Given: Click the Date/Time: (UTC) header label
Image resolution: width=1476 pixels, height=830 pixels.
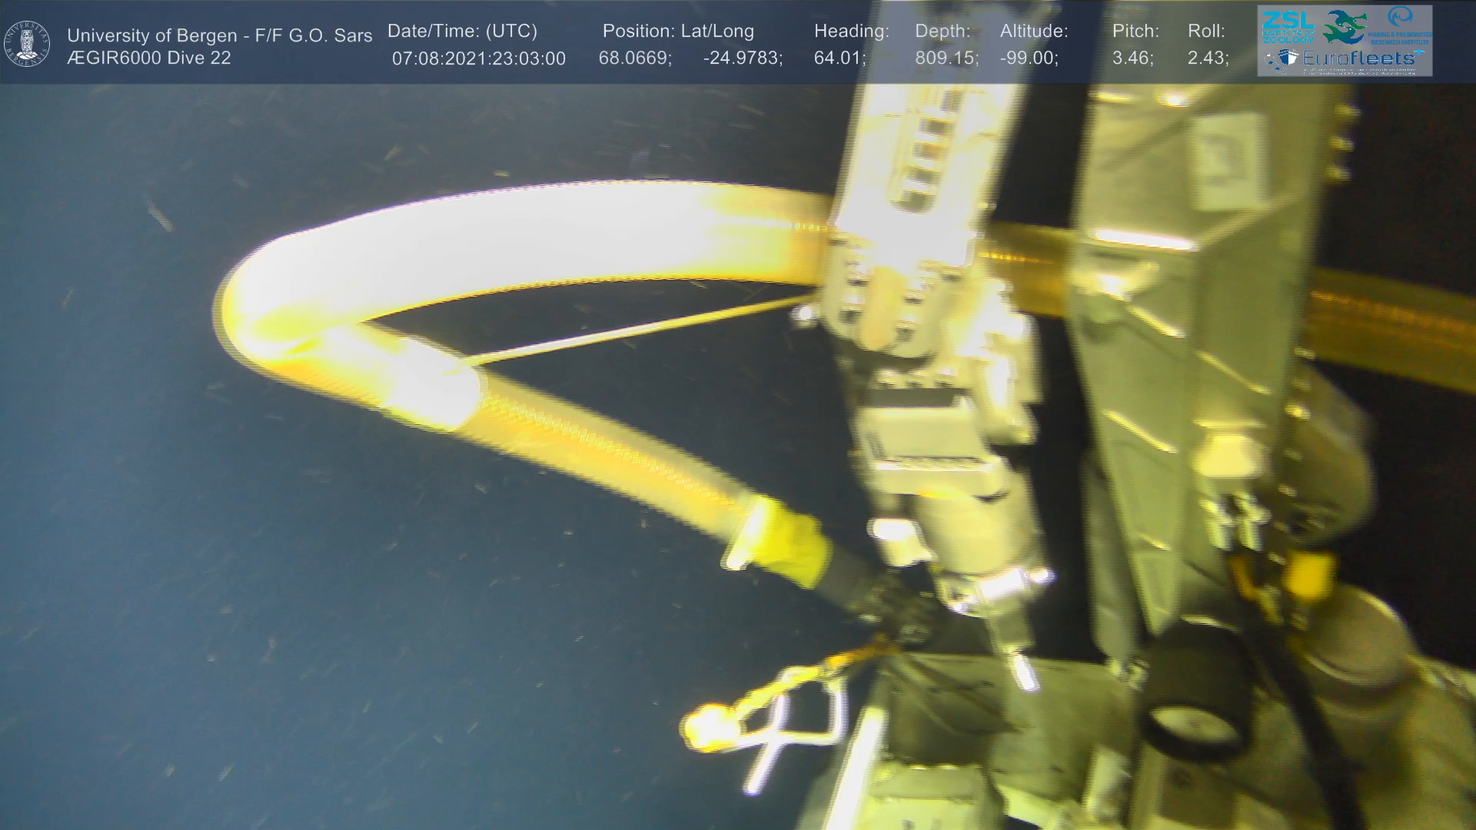Looking at the screenshot, I should (x=462, y=32).
